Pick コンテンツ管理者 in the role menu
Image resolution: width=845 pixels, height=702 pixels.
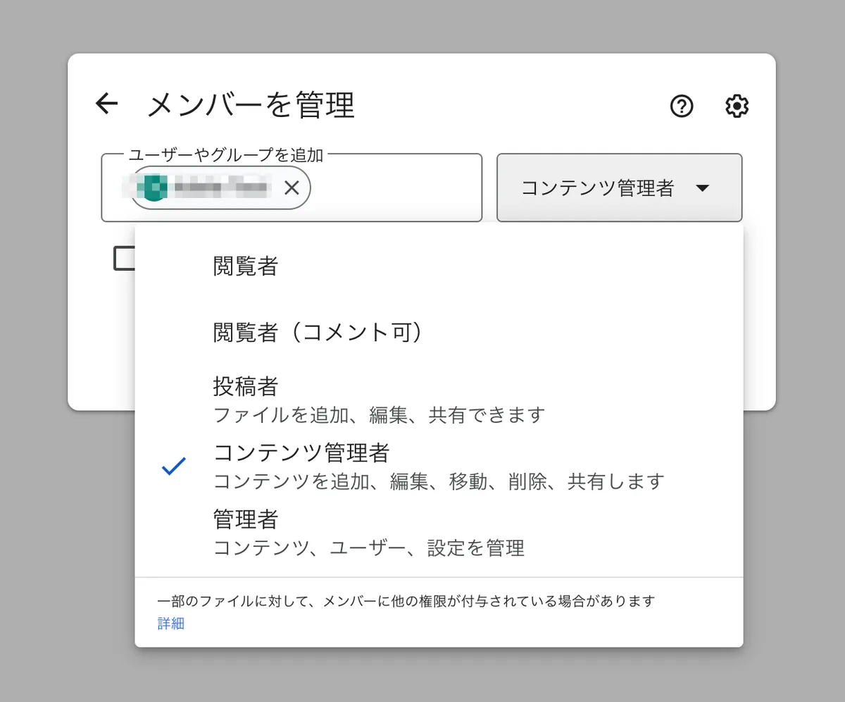[301, 452]
